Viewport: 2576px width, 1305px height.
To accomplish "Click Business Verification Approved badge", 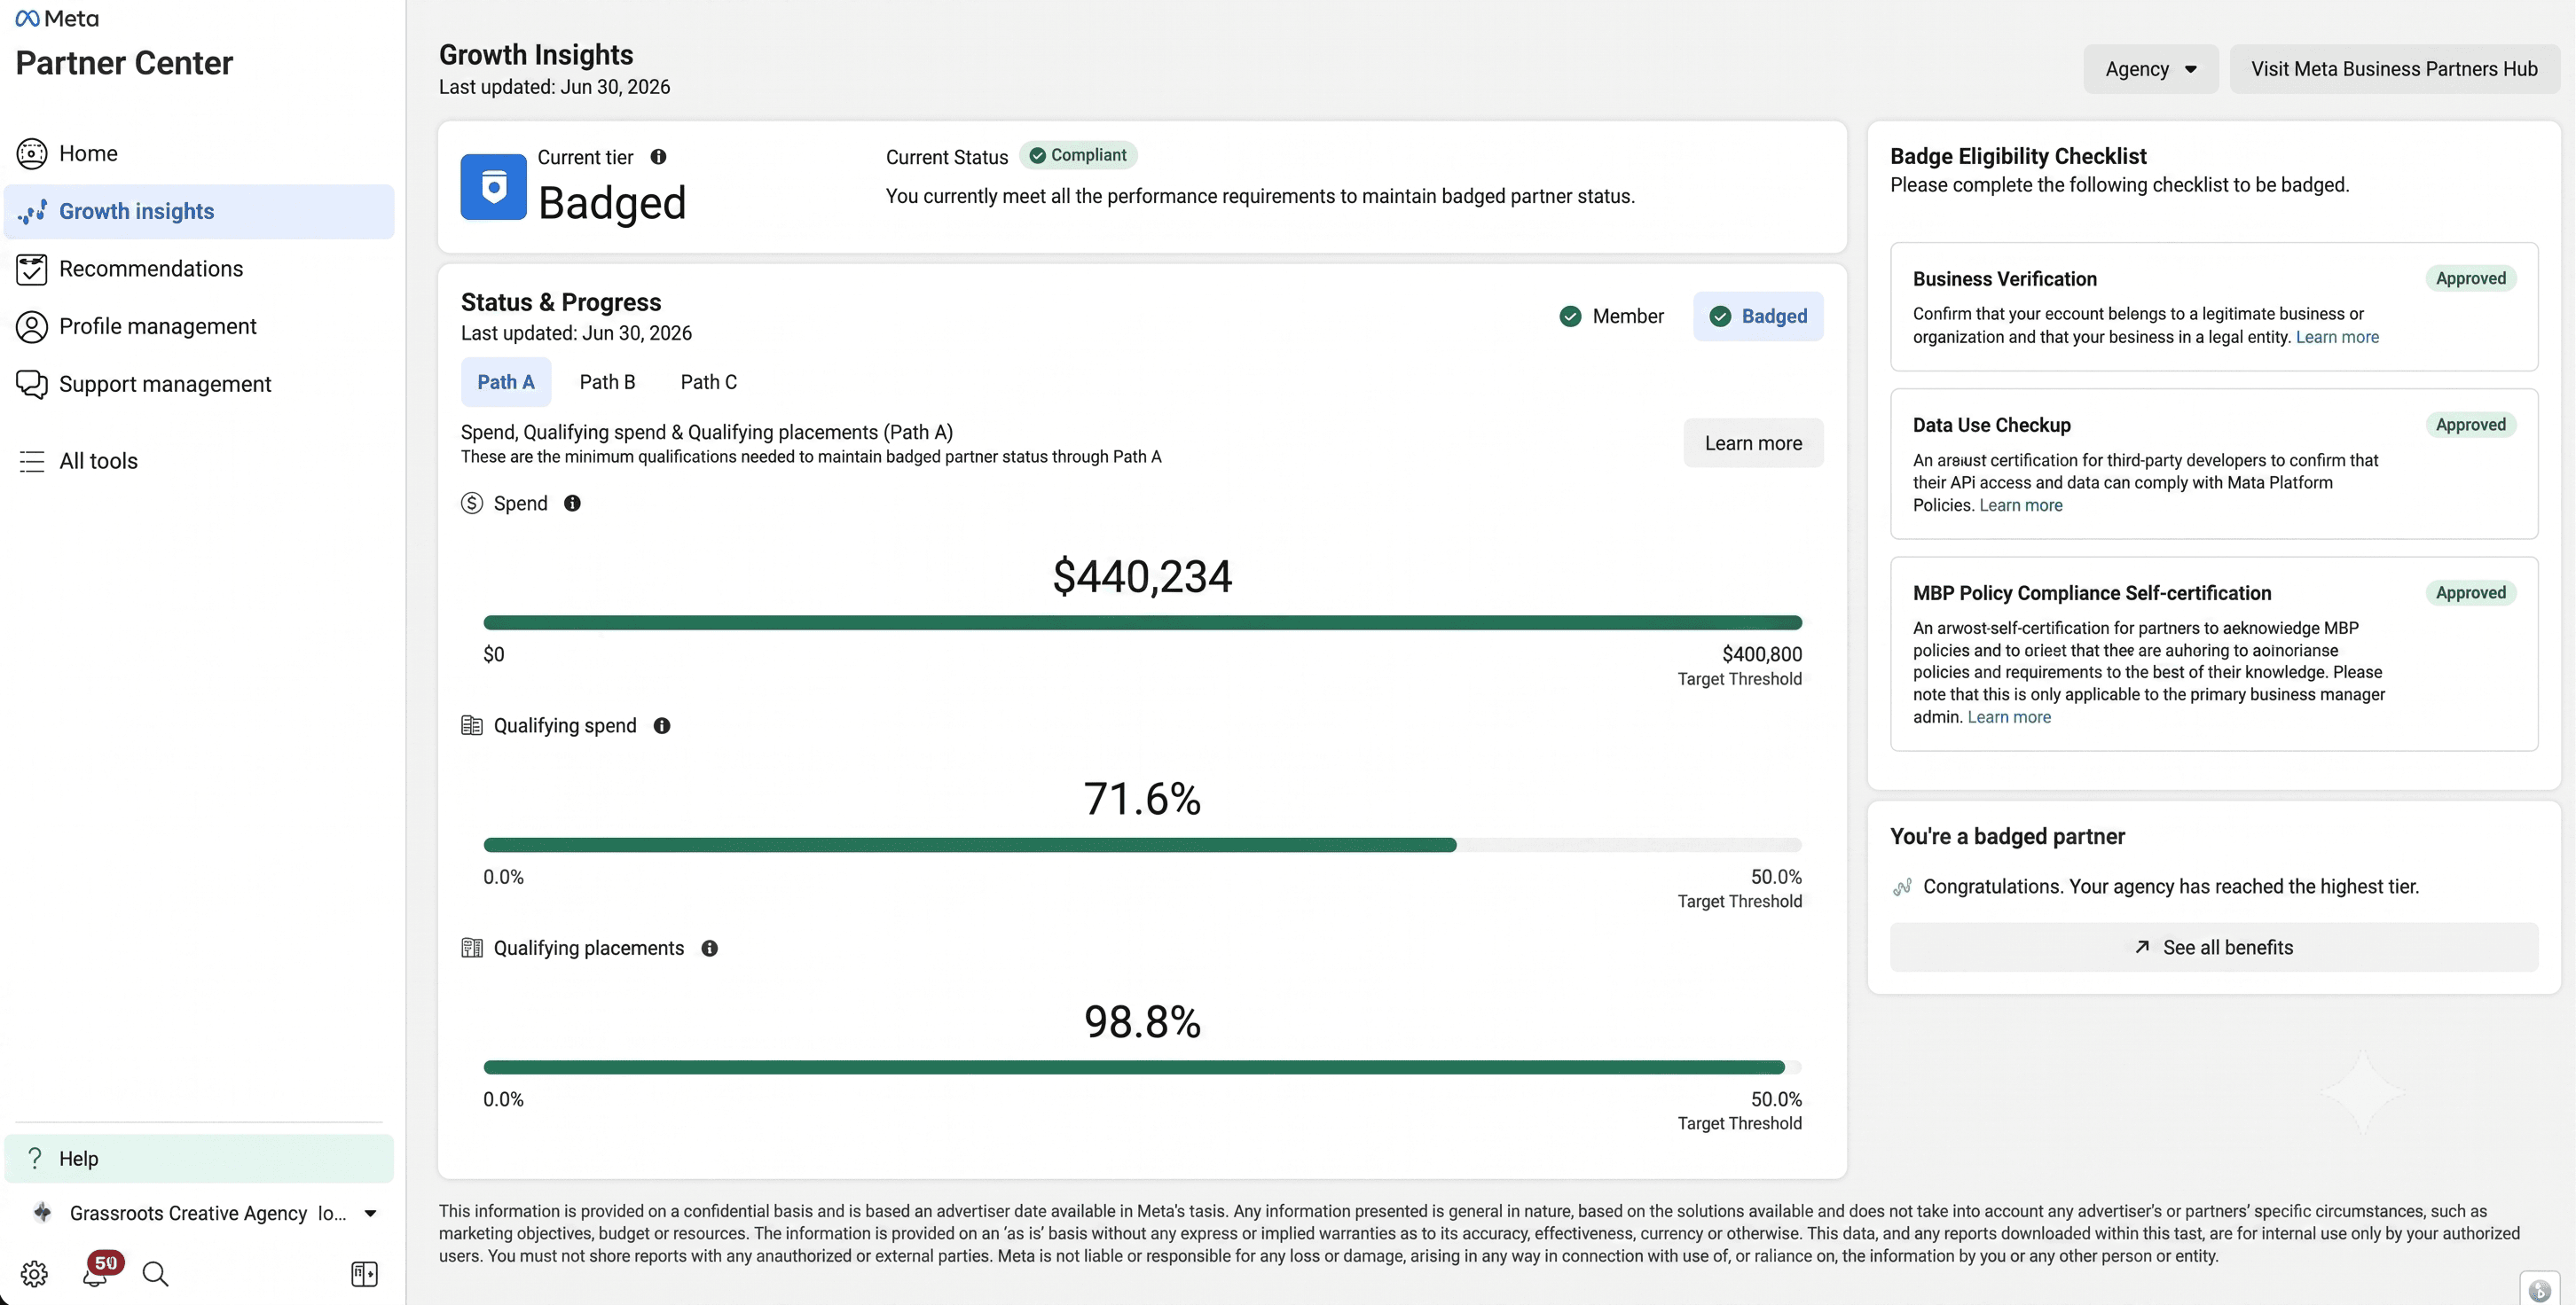I will click(2470, 278).
